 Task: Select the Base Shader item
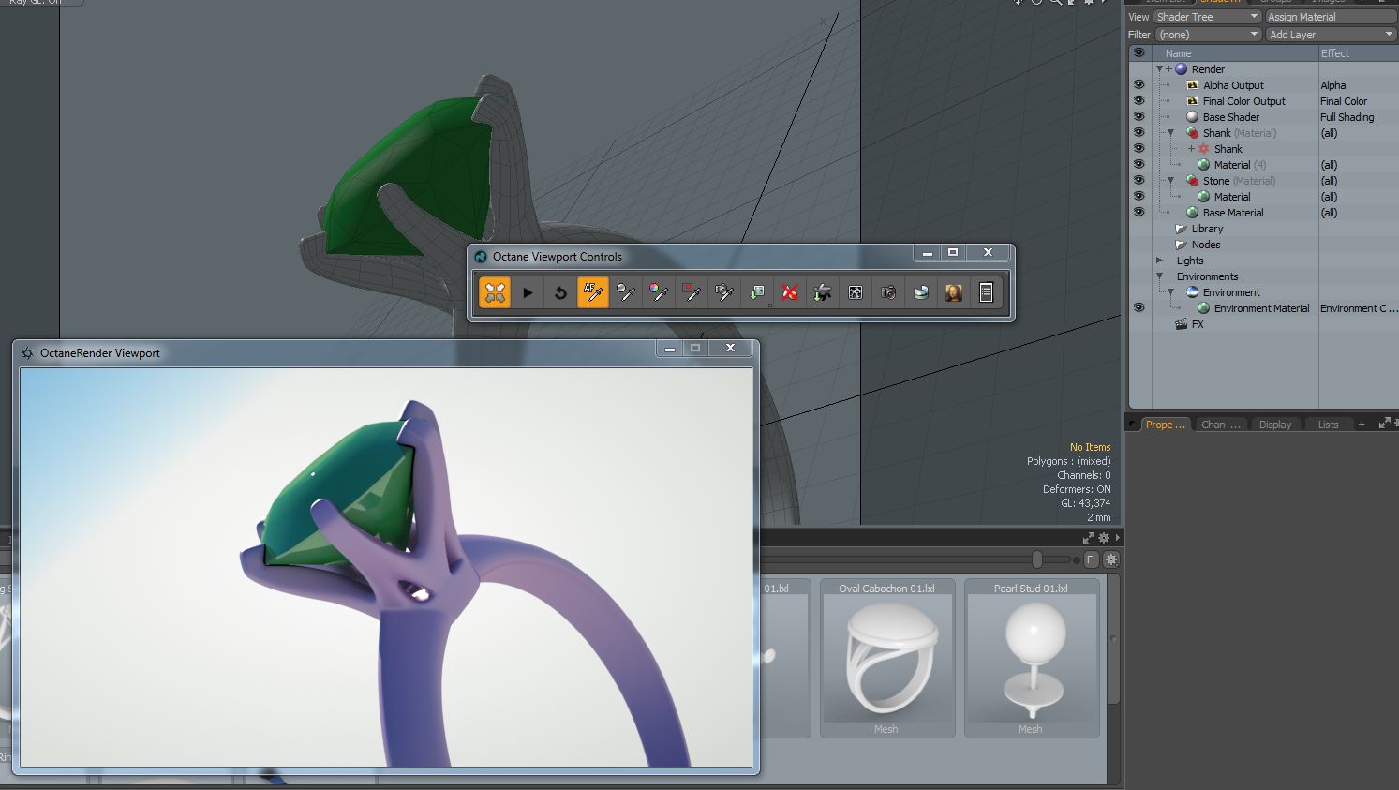pos(1231,117)
